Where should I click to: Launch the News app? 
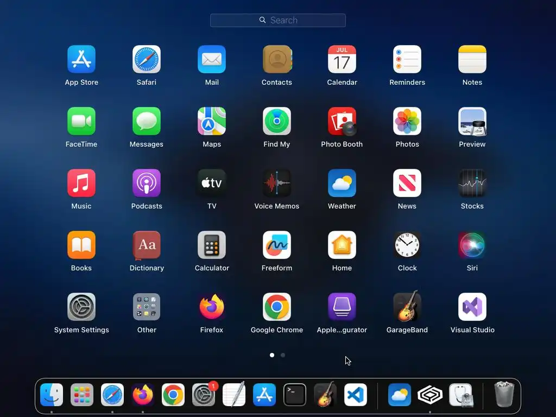[x=407, y=183]
